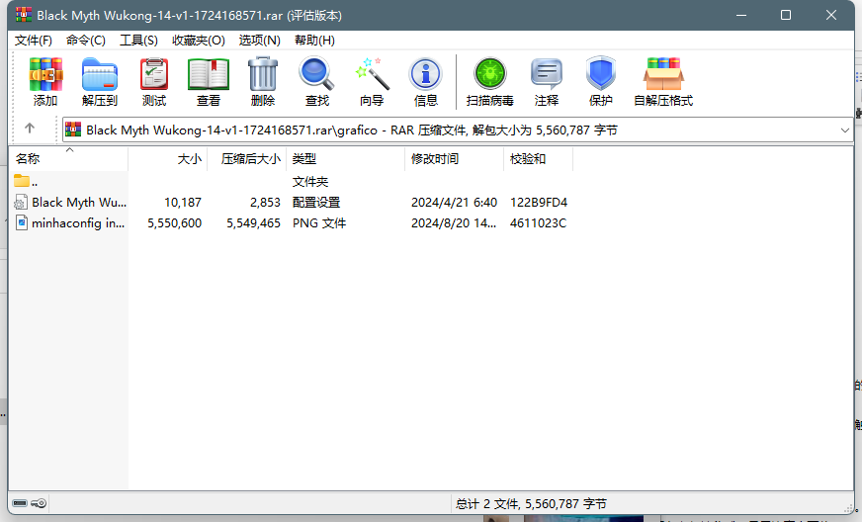Open the 帮助(H) menu
862x522 pixels.
(314, 41)
